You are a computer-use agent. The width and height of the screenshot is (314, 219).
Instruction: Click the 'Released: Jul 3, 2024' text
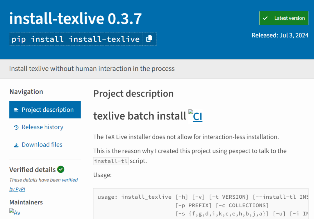click(x=280, y=35)
